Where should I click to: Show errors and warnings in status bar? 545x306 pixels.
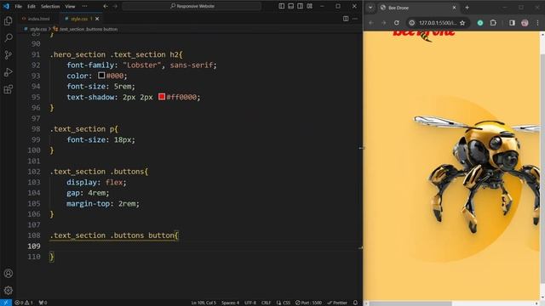click(x=24, y=303)
